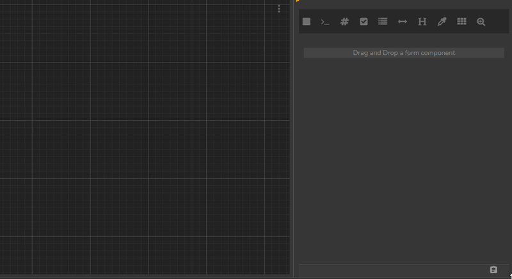
Task: Choose the horizontal double-arrow range component
Action: coord(403,22)
